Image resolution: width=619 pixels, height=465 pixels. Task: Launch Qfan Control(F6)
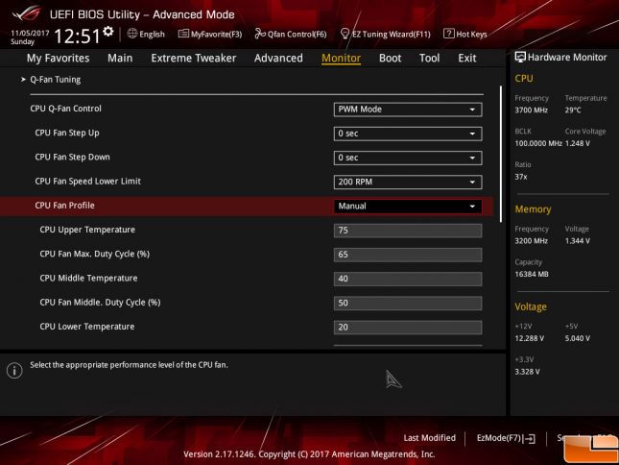pos(291,34)
